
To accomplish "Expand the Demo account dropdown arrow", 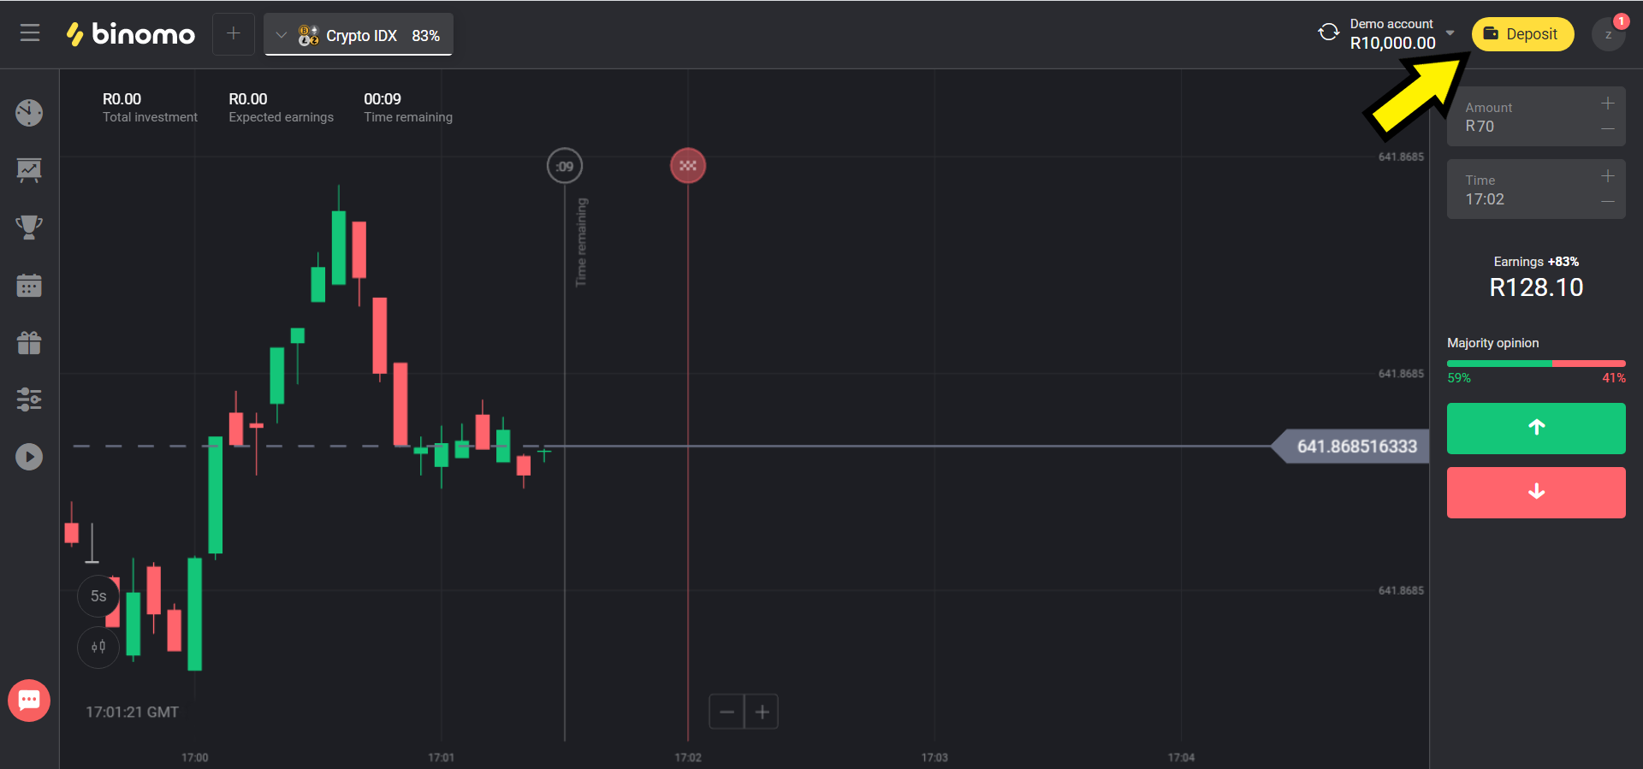I will (x=1450, y=33).
